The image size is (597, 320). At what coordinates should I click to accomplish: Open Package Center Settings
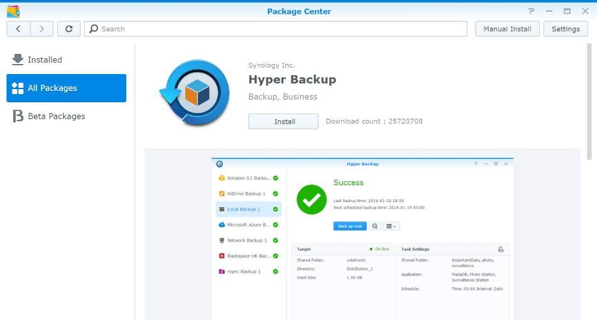(566, 29)
